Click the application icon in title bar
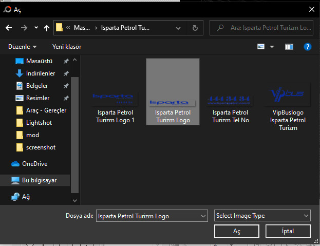The width and height of the screenshot is (320, 246). click(x=7, y=9)
